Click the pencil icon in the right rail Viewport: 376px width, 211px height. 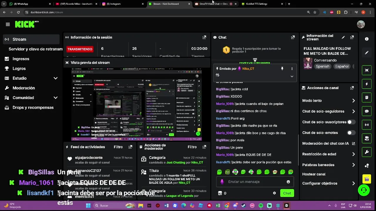point(367,53)
